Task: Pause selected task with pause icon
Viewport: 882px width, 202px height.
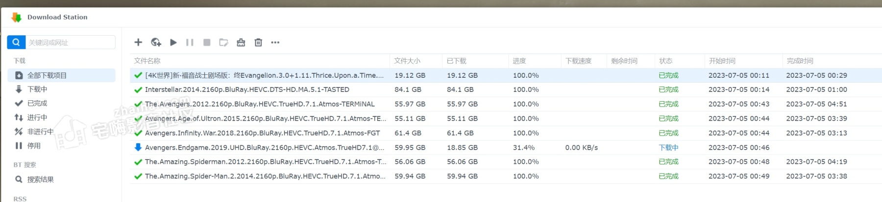Action: tap(190, 43)
